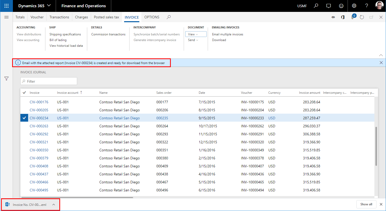Open the View document dropdown
This screenshot has width=386, height=211.
click(196, 34)
